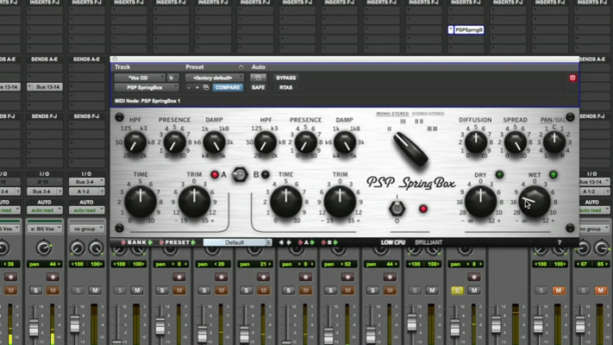Click the COMPARE button
This screenshot has height=345, width=613.
coord(228,88)
